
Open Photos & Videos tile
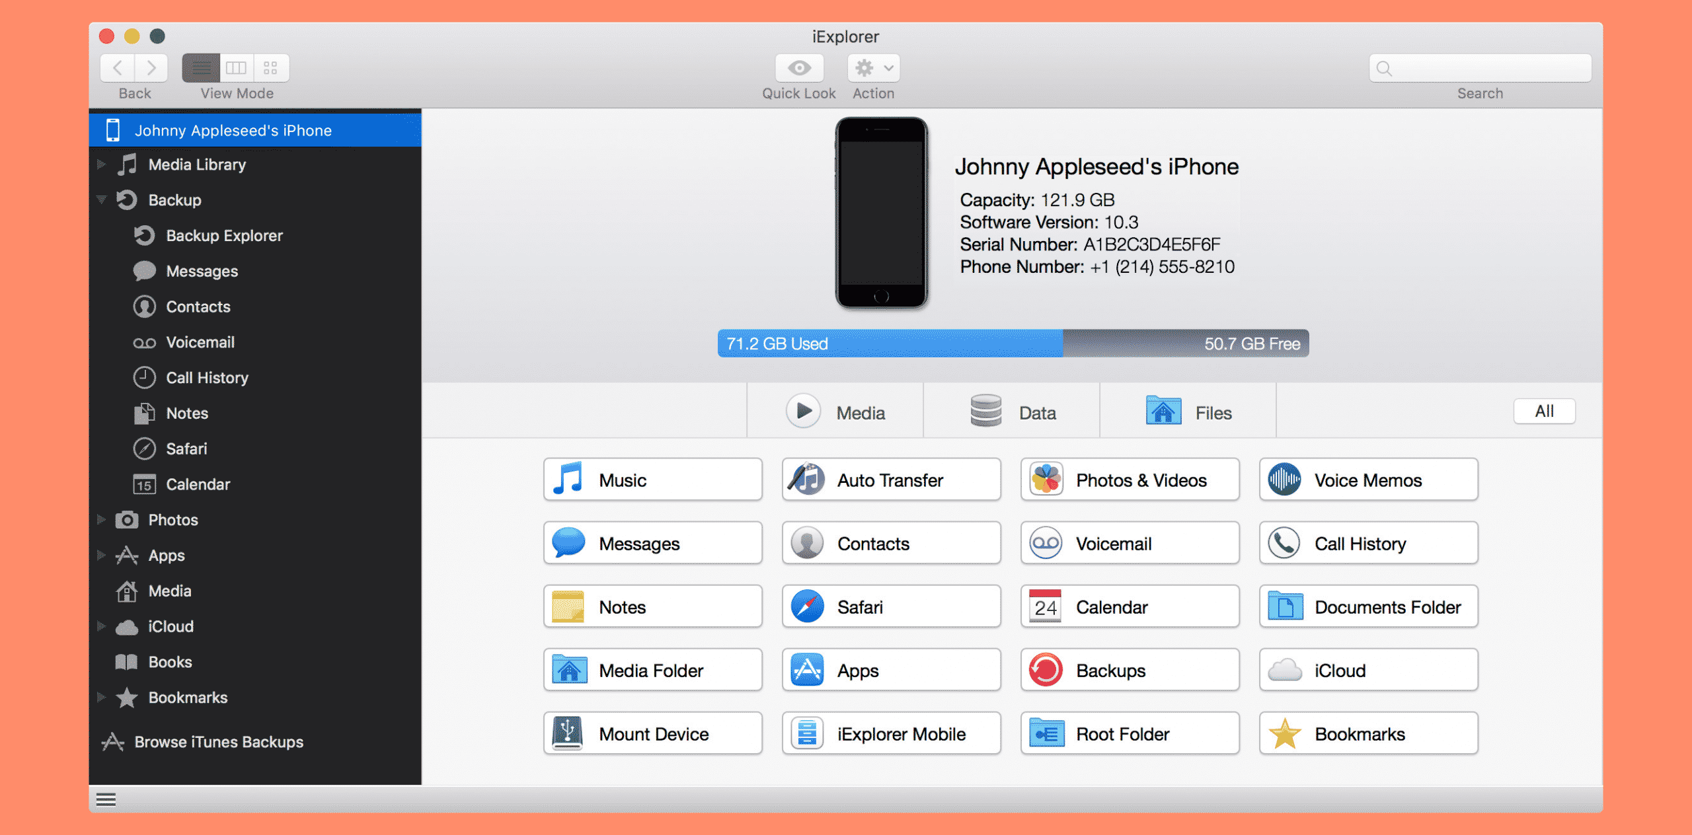click(x=1130, y=480)
